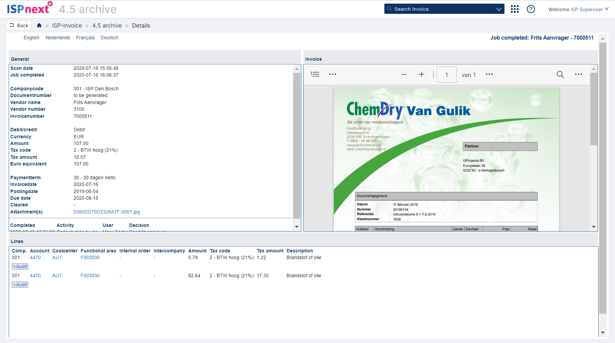Open functional area F003030 on first line
This screenshot has width=615, height=343.
click(x=90, y=257)
